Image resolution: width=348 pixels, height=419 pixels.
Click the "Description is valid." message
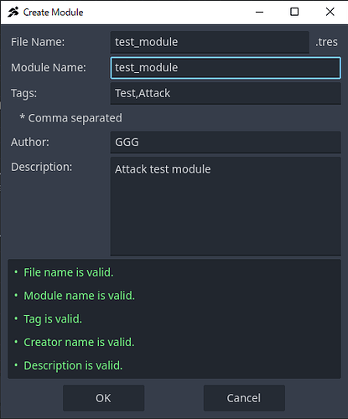(x=73, y=365)
